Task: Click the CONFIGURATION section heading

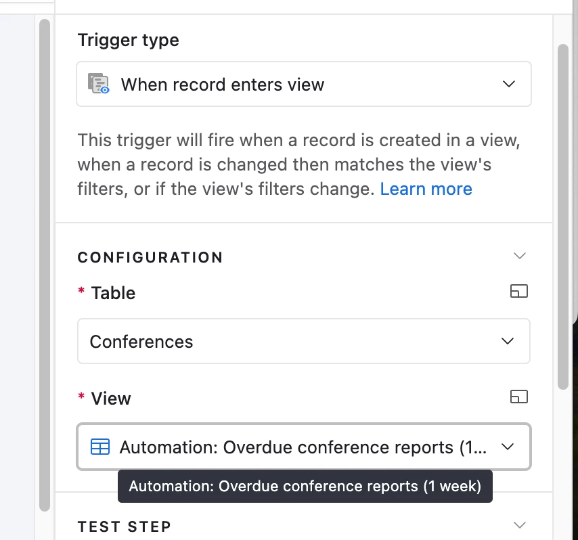Action: (150, 257)
